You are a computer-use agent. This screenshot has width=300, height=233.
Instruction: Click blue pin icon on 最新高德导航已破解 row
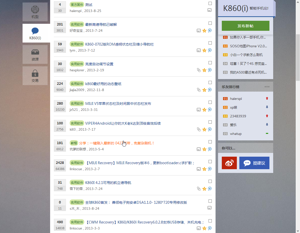pyautogui.click(x=210, y=31)
